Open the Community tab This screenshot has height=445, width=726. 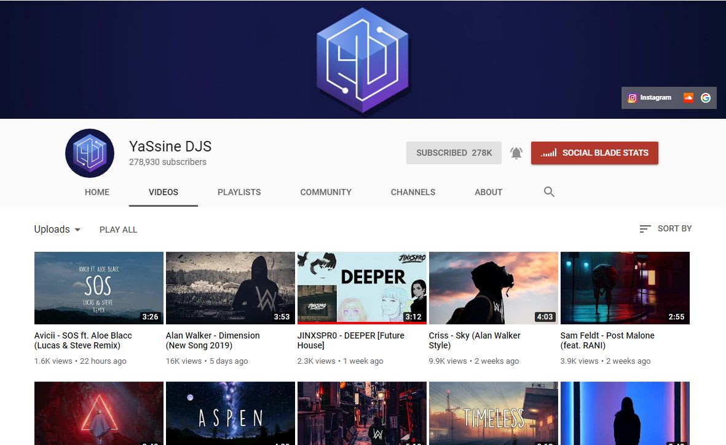coord(326,192)
